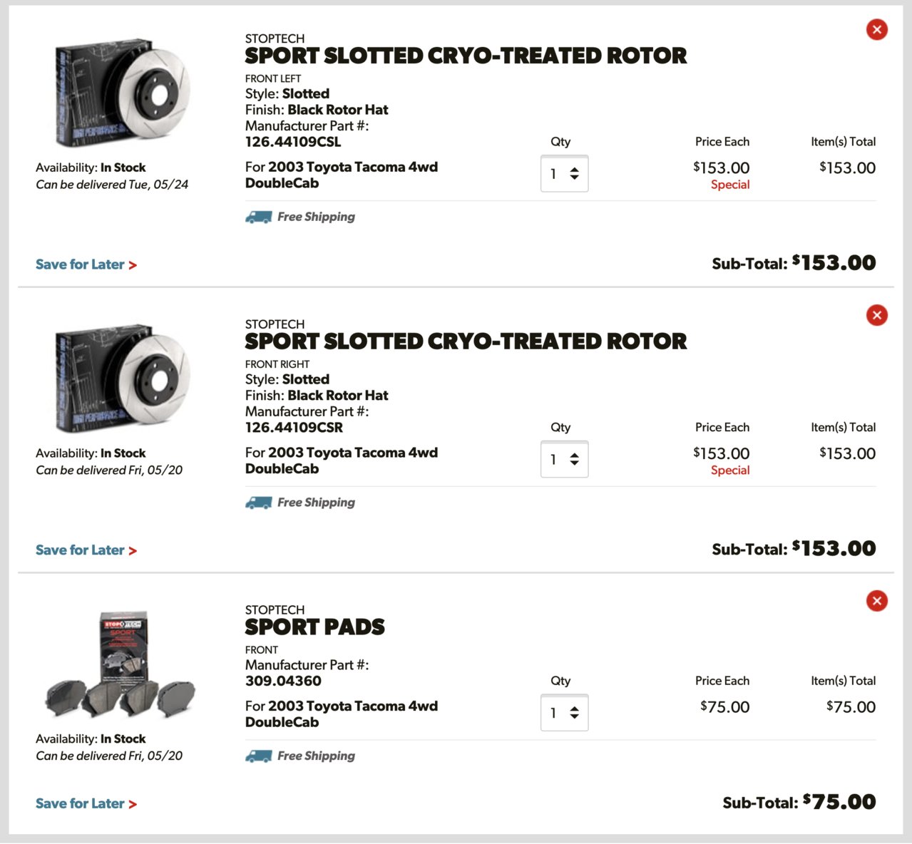912x844 pixels.
Task: Click the Special price label on Front Left rotor
Action: pyautogui.click(x=730, y=185)
